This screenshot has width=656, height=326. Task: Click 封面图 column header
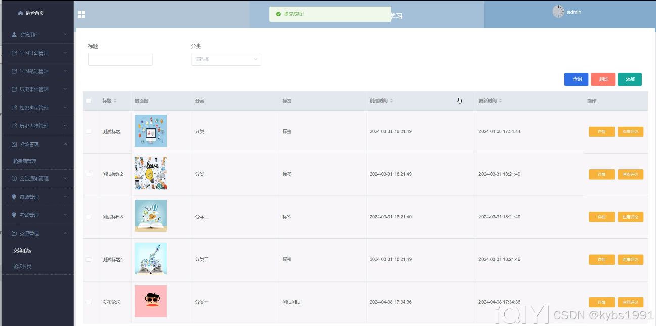pyautogui.click(x=142, y=101)
